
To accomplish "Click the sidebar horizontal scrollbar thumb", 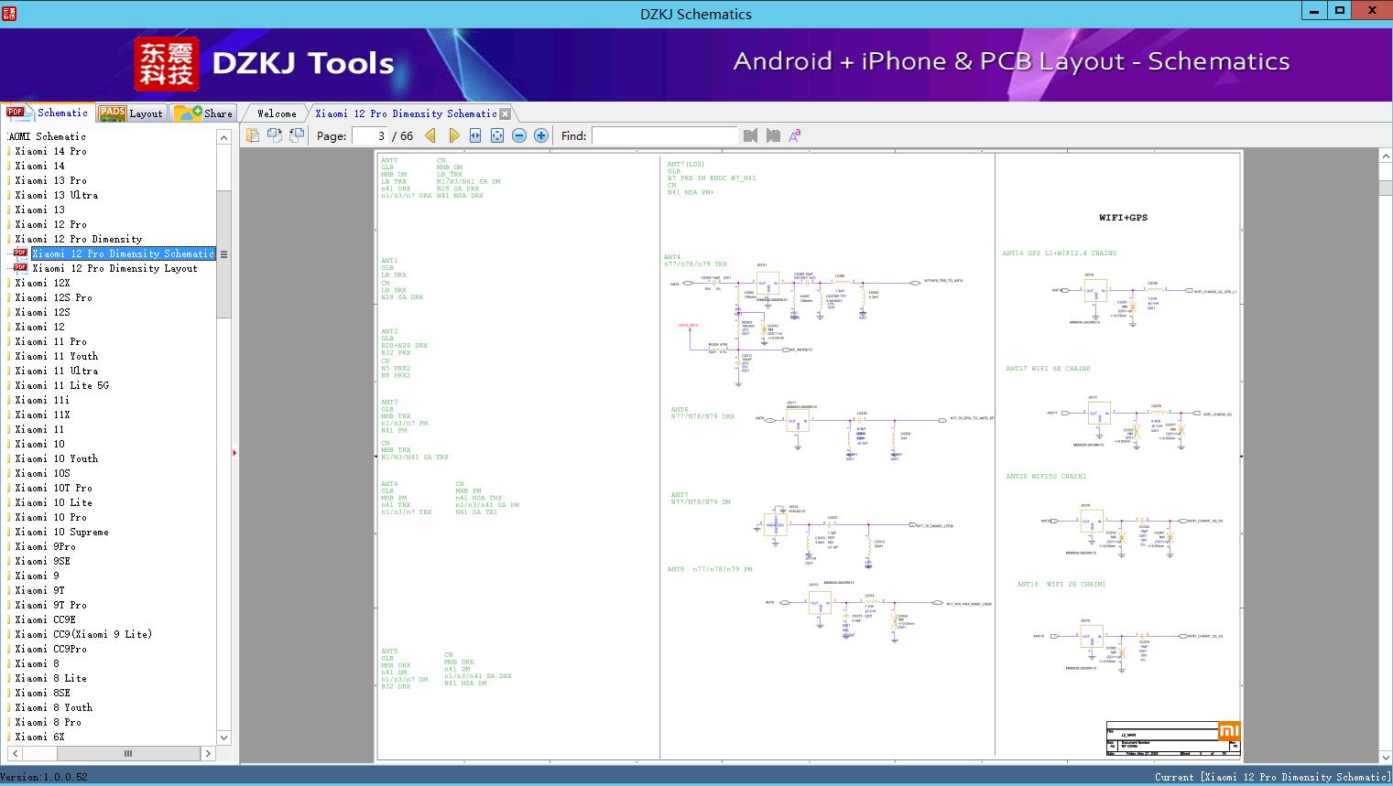I will pyautogui.click(x=128, y=754).
